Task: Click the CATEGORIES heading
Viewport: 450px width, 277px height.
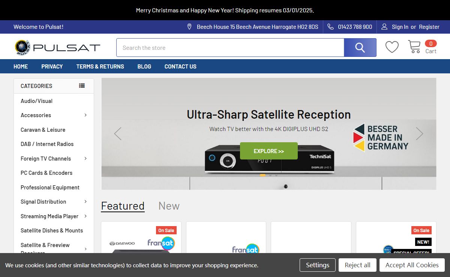Action: click(x=36, y=86)
